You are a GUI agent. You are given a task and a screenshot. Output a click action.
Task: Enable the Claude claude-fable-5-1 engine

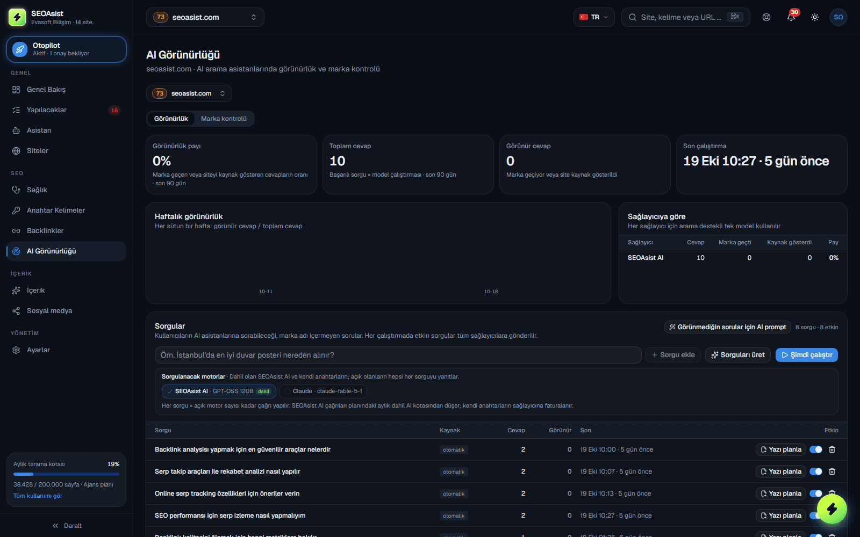323,391
